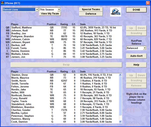Click the Offense window title icon
This screenshot has width=151, height=127.
tap(2, 3)
